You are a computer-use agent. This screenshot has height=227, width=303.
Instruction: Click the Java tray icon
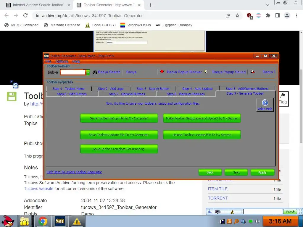pyautogui.click(x=229, y=221)
